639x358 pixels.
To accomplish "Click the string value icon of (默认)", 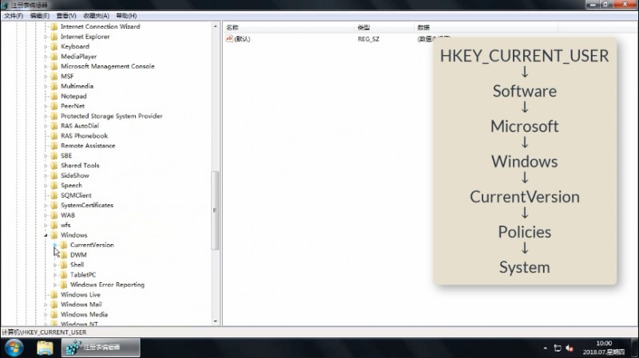I will point(229,38).
